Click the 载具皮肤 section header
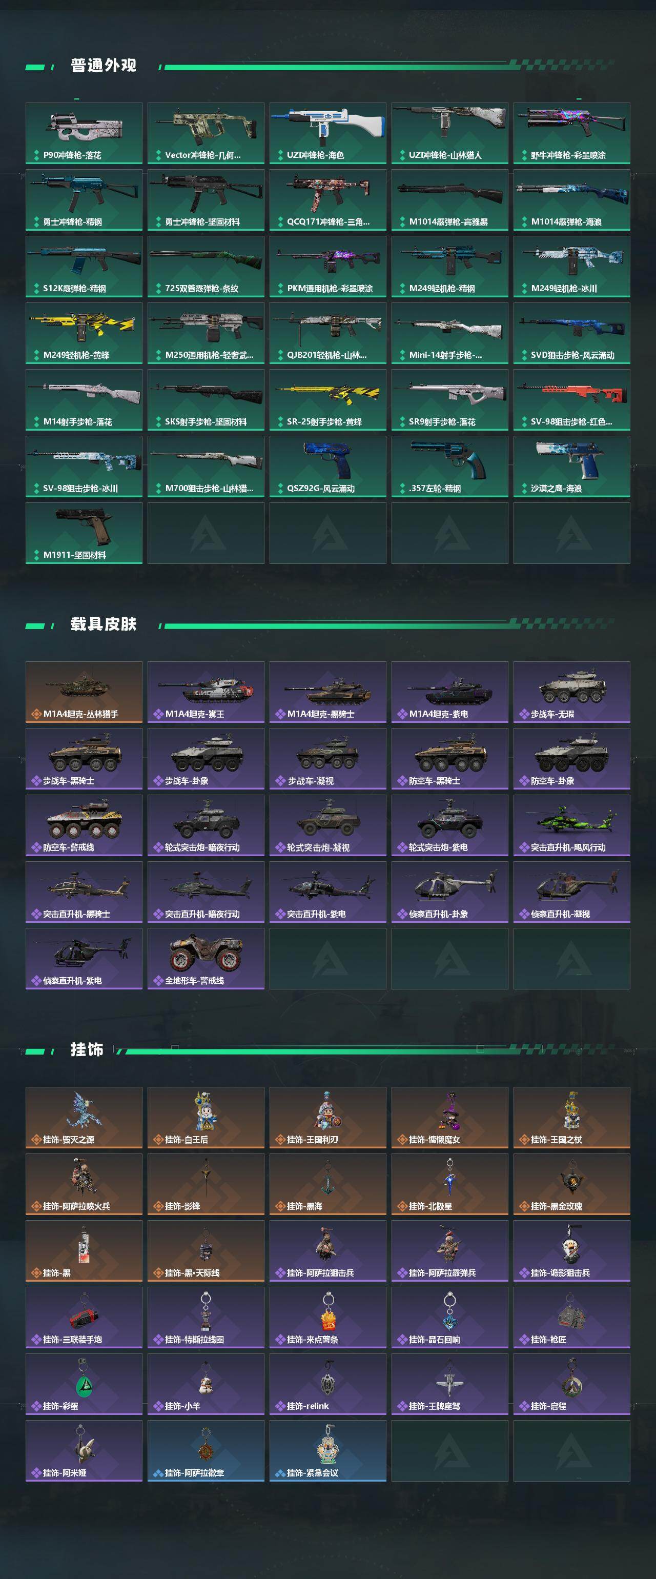656x1579 pixels. tap(103, 624)
